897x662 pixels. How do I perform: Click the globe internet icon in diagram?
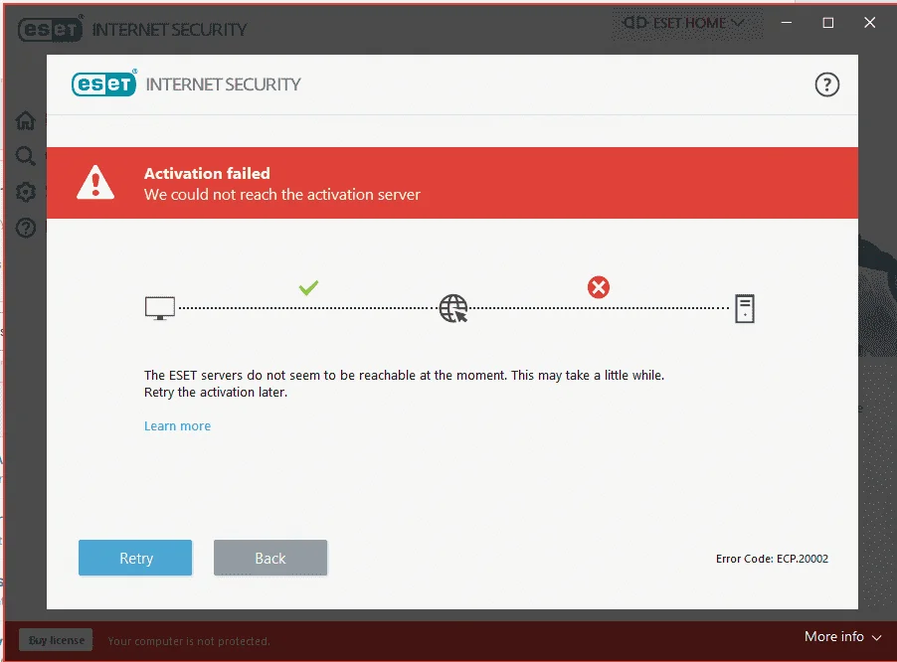[x=453, y=308]
